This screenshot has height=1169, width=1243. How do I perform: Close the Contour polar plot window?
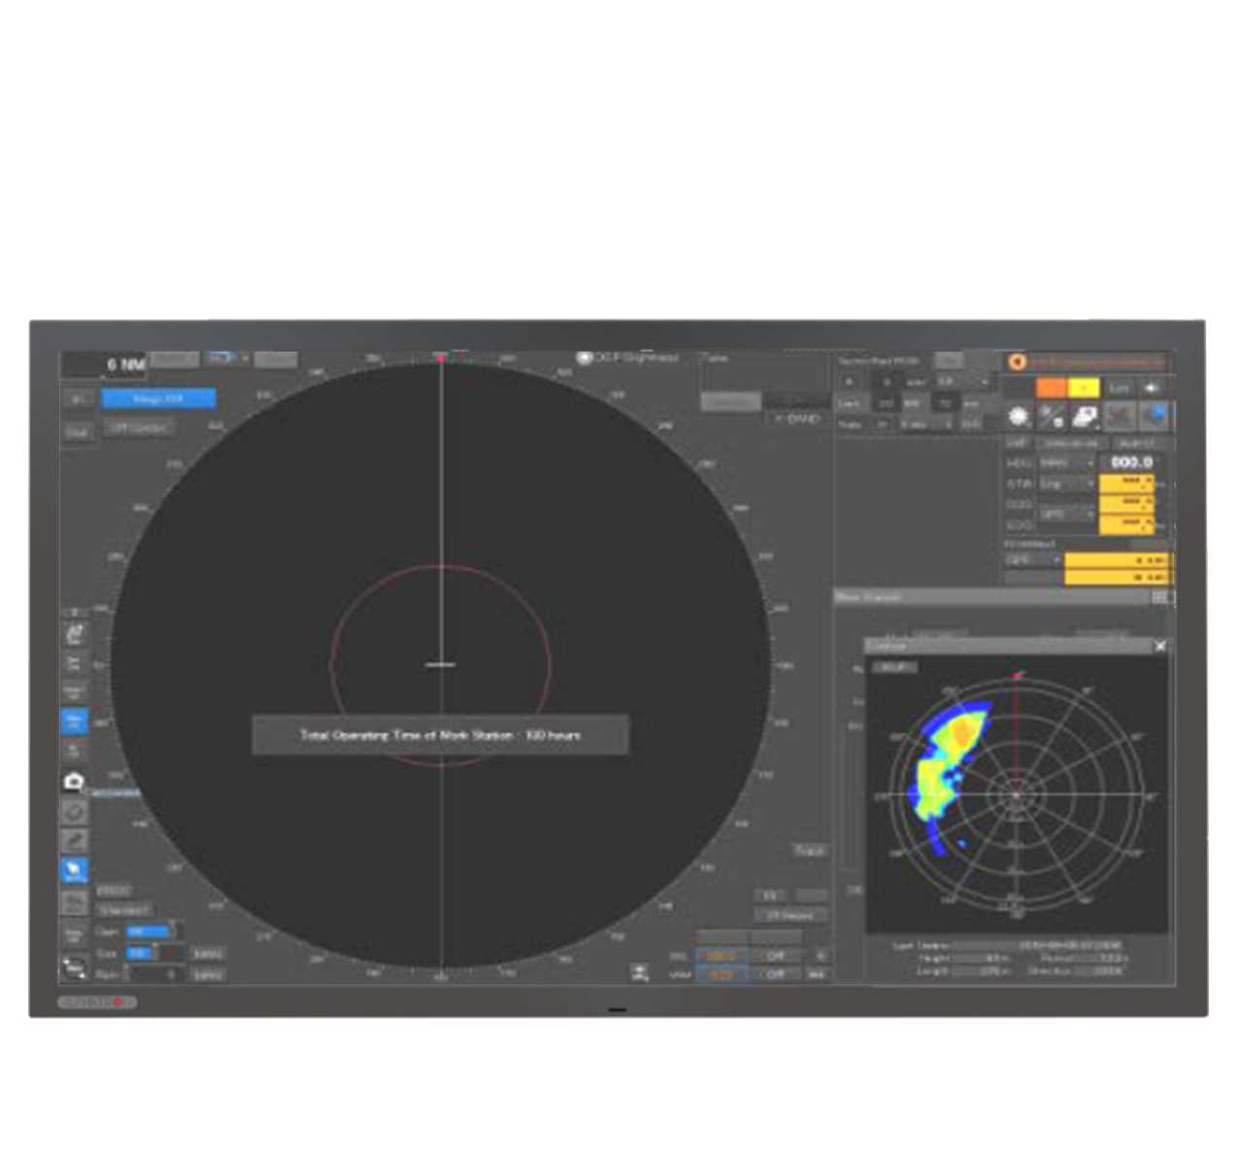[x=1159, y=646]
